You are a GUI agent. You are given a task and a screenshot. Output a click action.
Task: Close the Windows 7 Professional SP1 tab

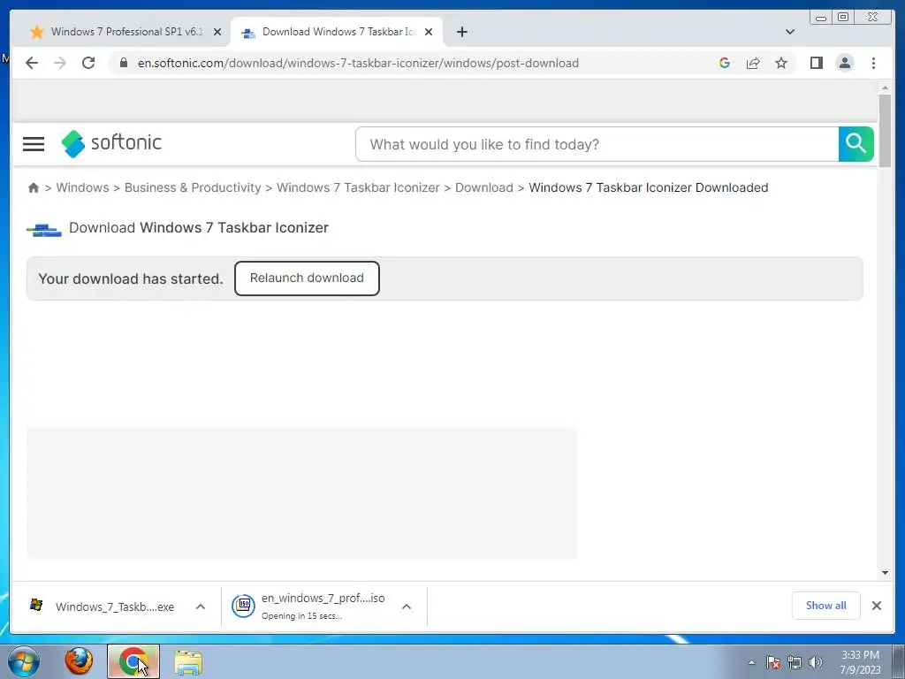(x=217, y=32)
